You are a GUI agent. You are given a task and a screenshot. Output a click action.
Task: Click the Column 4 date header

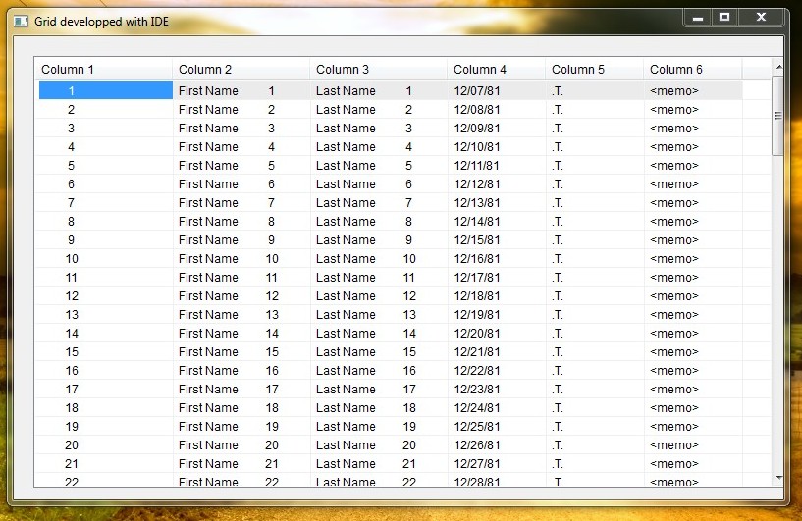pyautogui.click(x=496, y=70)
